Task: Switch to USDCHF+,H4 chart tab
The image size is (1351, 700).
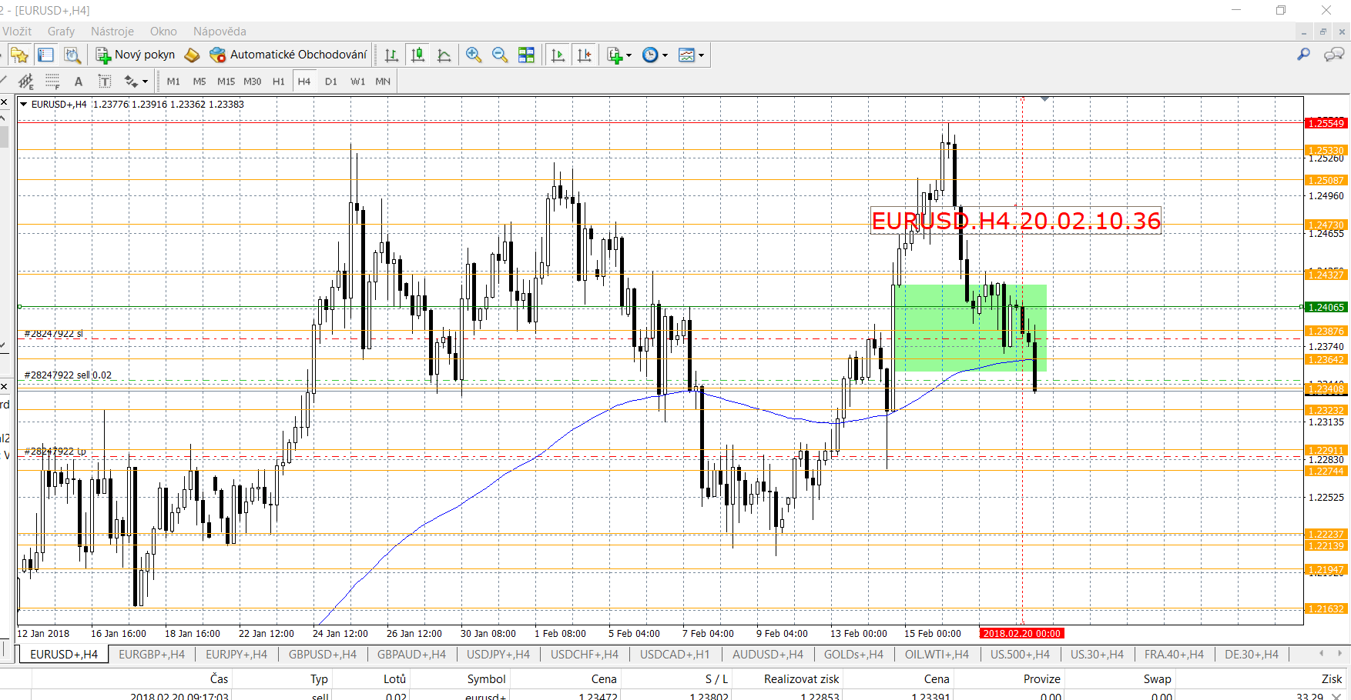Action: pos(585,655)
